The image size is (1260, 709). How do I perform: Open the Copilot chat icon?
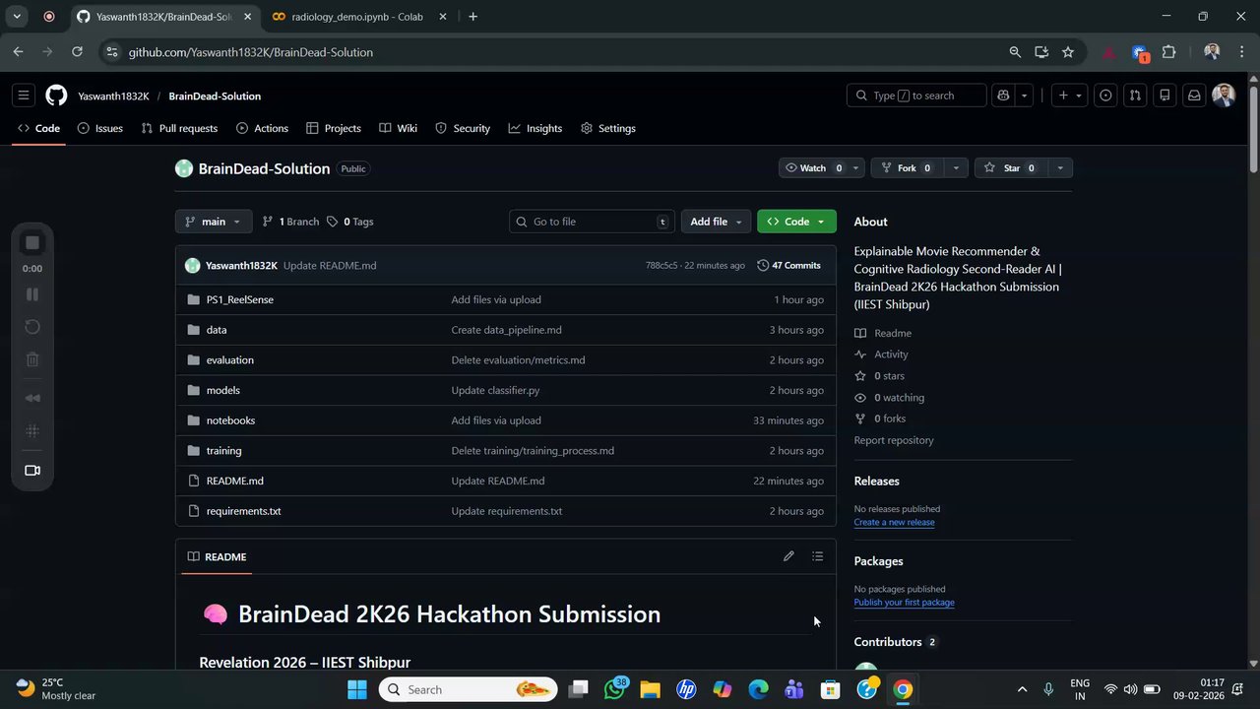click(1003, 96)
